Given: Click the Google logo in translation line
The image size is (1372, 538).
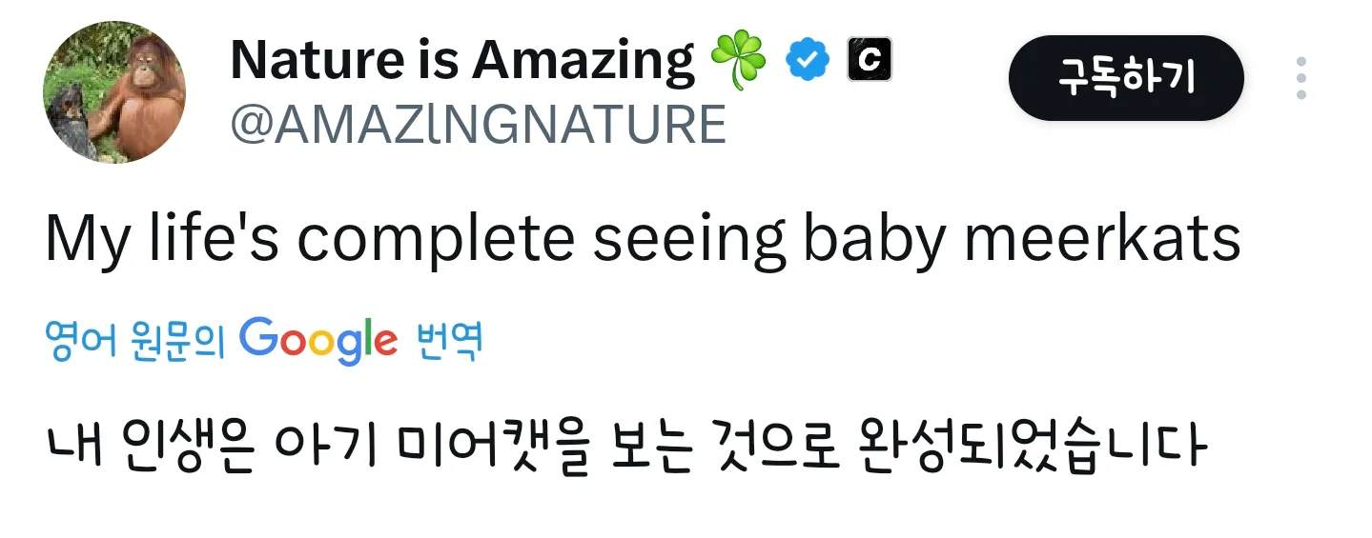Looking at the screenshot, I should point(317,341).
